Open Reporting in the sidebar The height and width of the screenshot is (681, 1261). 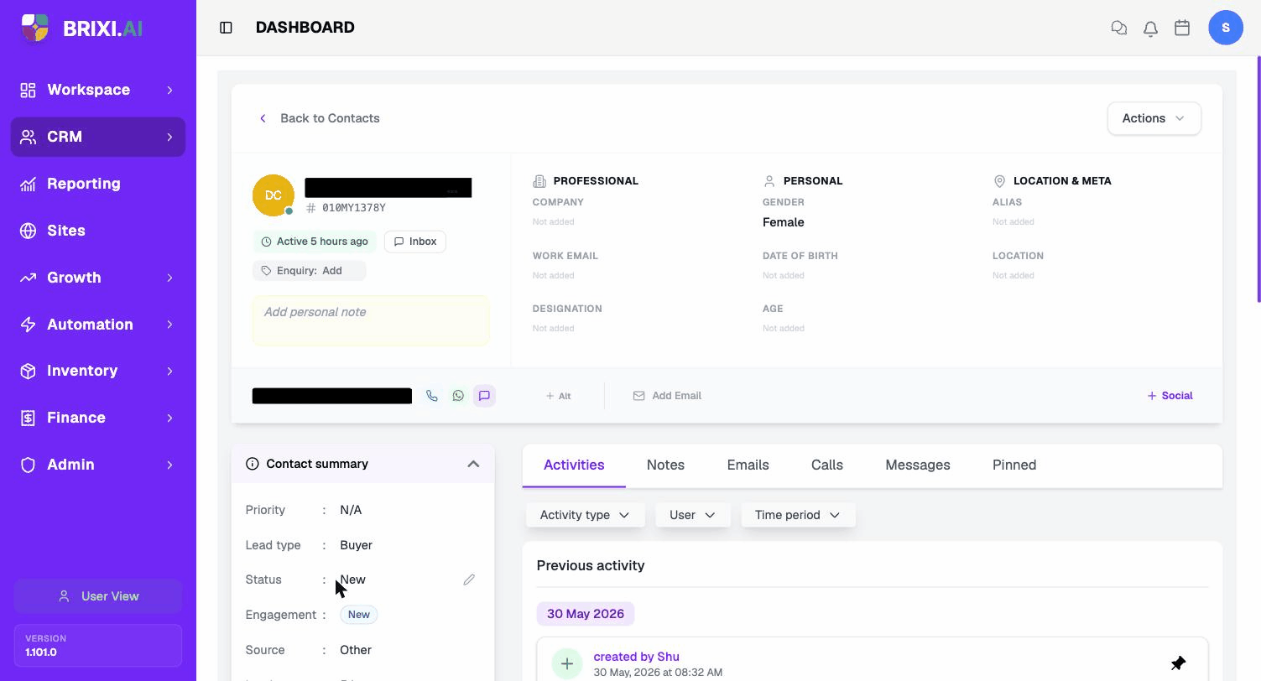point(98,184)
